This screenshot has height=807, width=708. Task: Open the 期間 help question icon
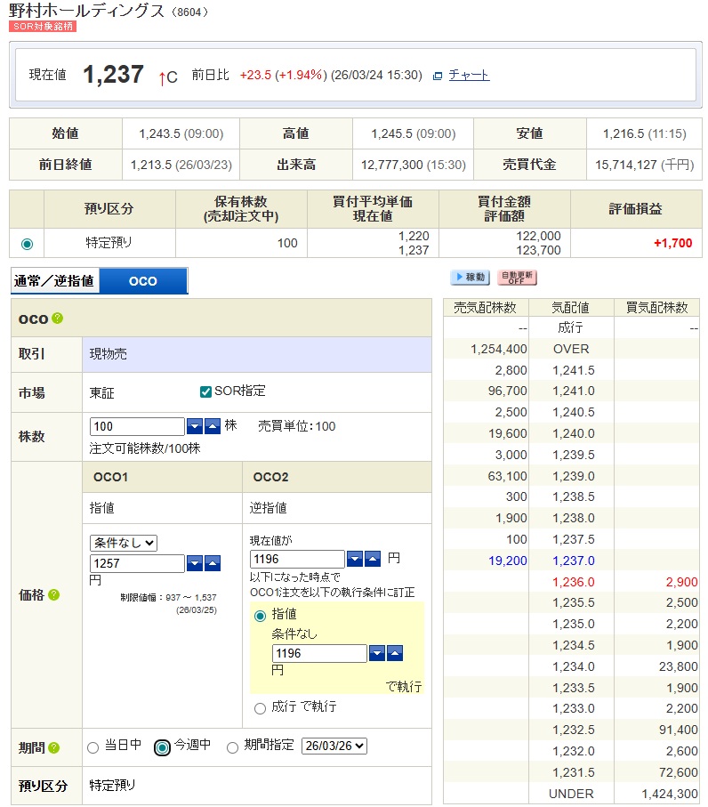(x=54, y=747)
